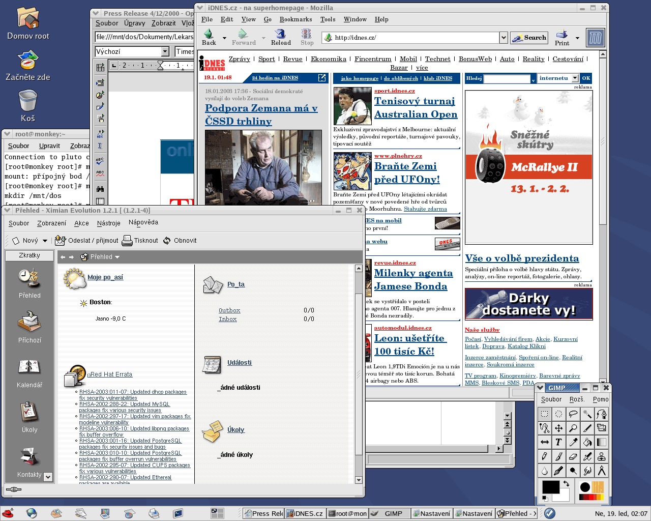Screen dimensions: 651x521
Task: Open Kalendář shortcut in Evolution sidebar
Action: [29, 373]
